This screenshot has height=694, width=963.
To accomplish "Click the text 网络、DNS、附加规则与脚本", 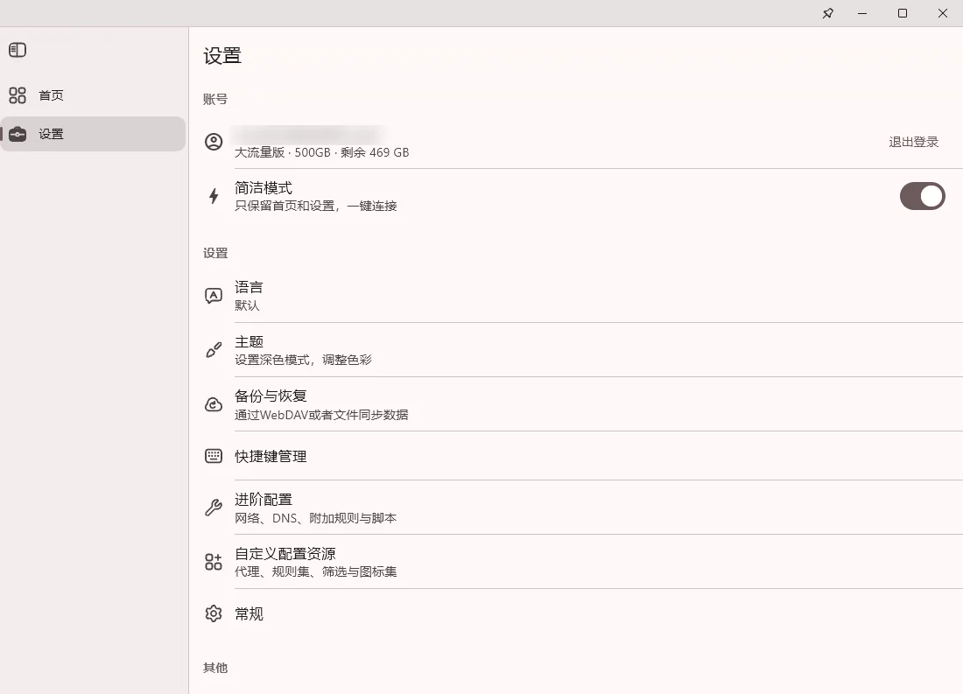I will click(316, 518).
